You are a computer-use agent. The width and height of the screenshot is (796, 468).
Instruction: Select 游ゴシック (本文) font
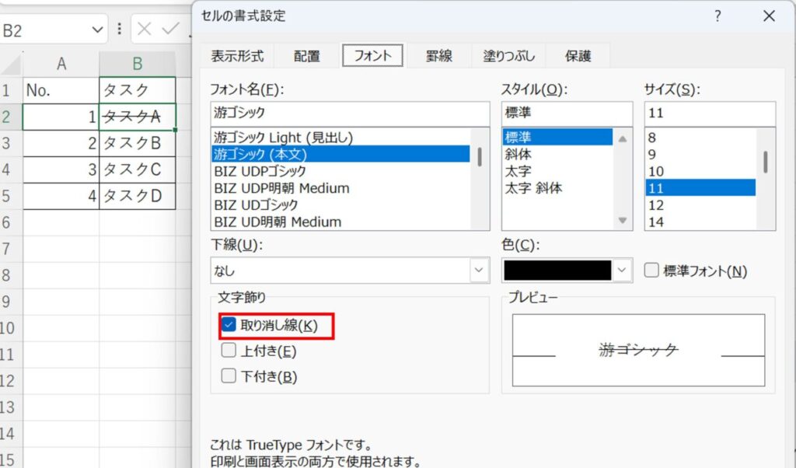pos(340,154)
